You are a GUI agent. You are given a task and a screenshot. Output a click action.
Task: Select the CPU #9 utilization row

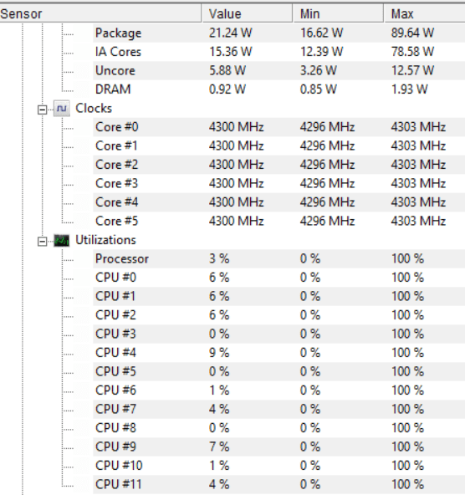(279, 447)
